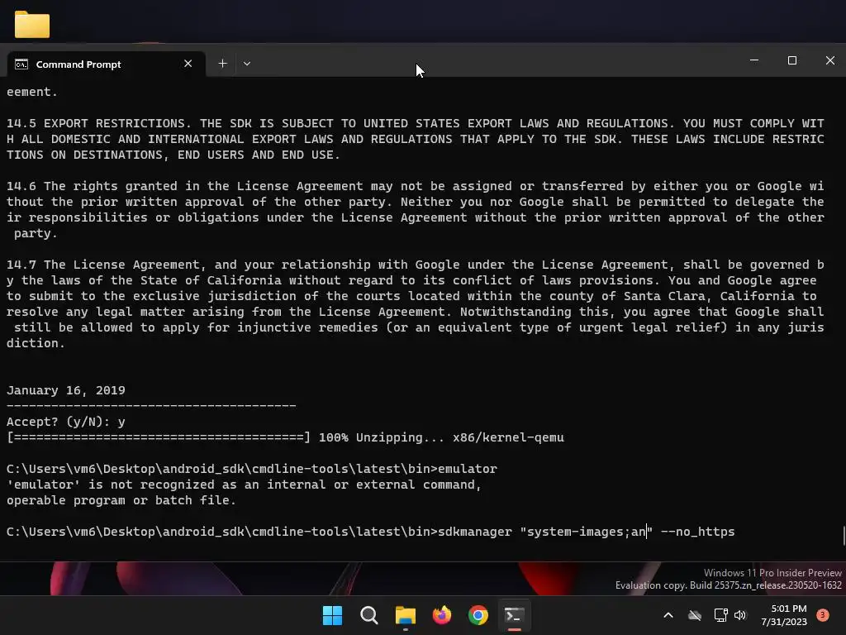Expand the new tab profile dropdown

click(x=246, y=64)
